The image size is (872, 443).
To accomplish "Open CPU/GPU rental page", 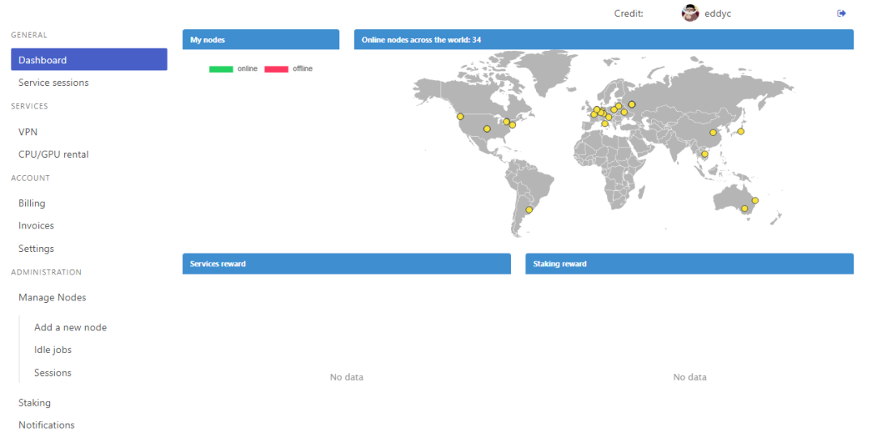I will [x=53, y=154].
